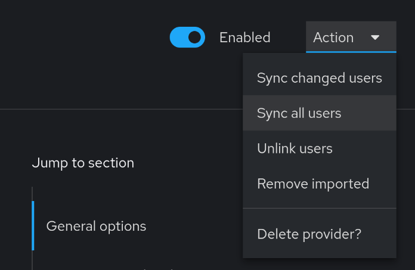Choose "Remove imported" menu option
This screenshot has width=415, height=270.
[312, 184]
